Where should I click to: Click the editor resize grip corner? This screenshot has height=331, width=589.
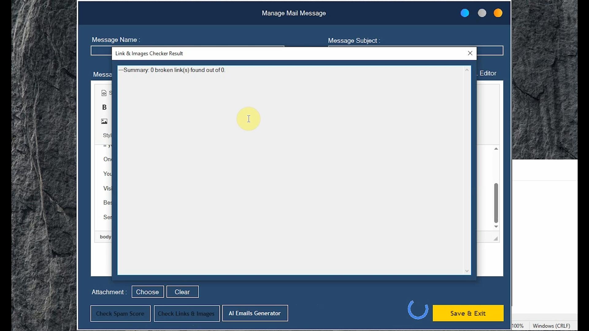click(495, 239)
